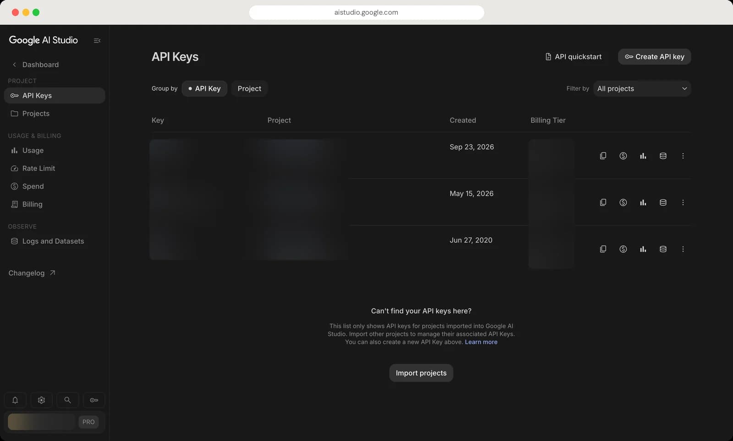Open logs database icon for Jun 27, 2020 key

663,249
